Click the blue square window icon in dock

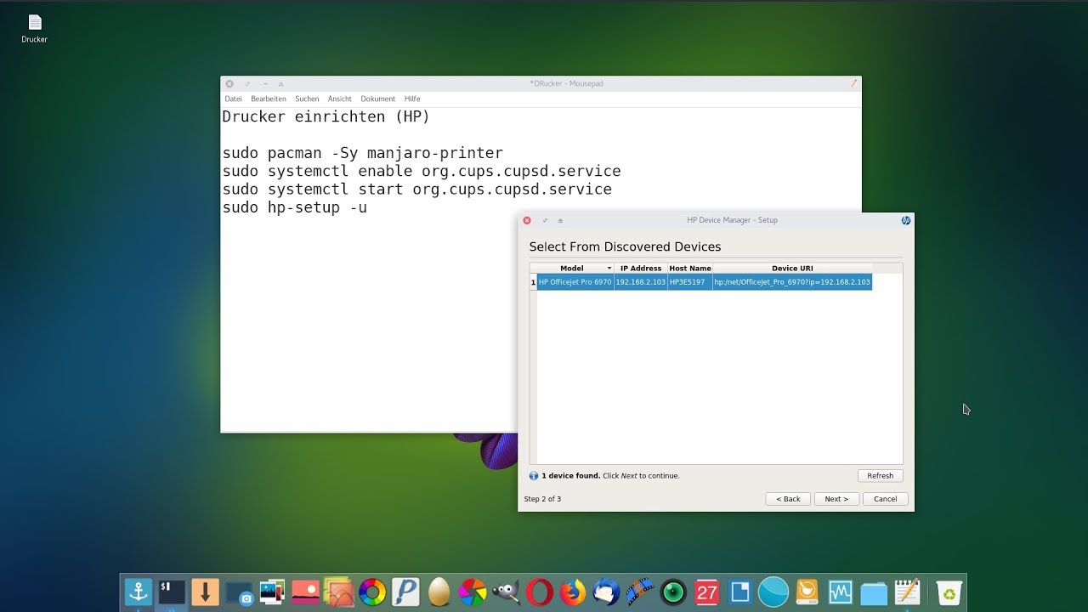pos(739,592)
